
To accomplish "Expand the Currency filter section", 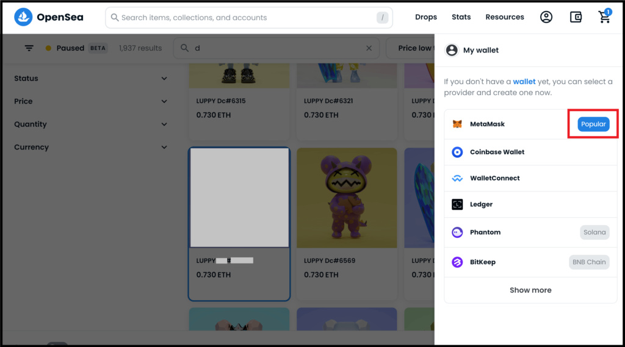I will coord(90,147).
